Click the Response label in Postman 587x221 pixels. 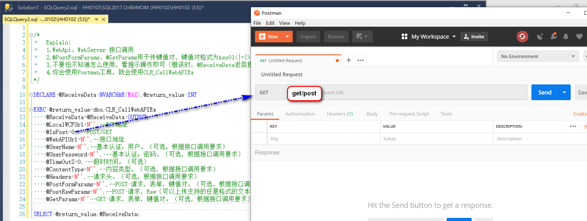[x=267, y=153]
